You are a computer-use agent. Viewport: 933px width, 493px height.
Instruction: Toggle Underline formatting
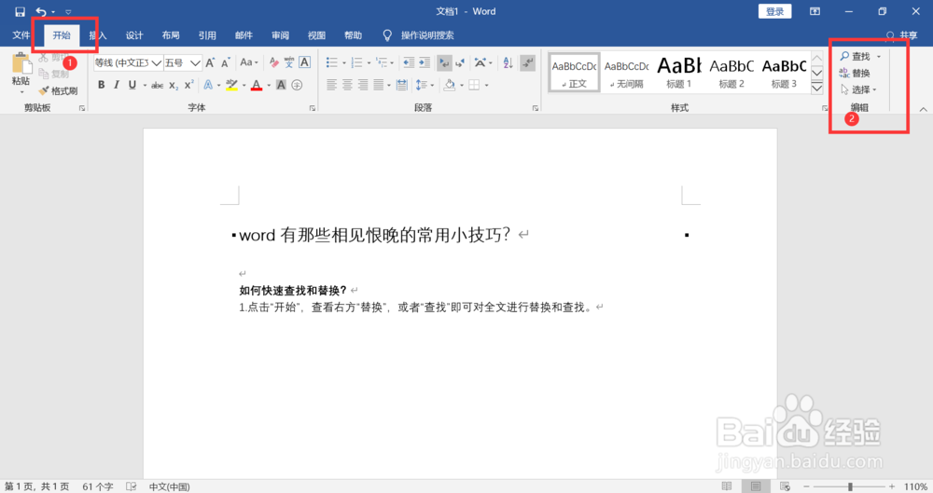coord(132,85)
